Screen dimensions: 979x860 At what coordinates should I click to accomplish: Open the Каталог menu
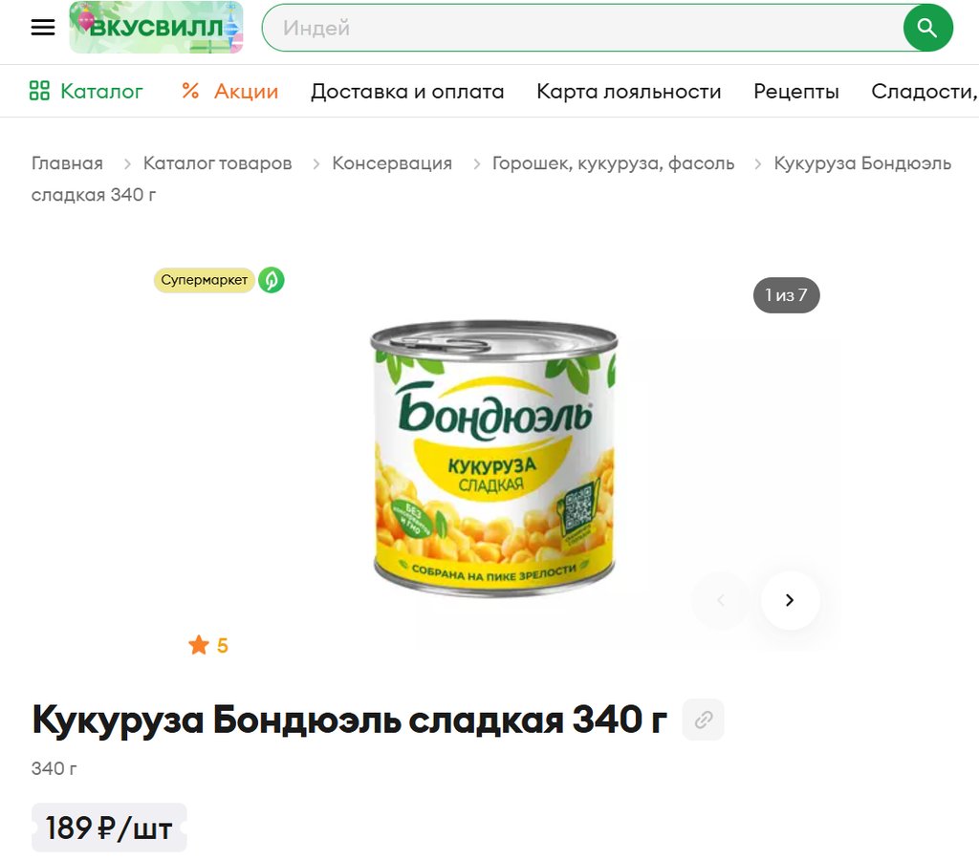tap(86, 91)
